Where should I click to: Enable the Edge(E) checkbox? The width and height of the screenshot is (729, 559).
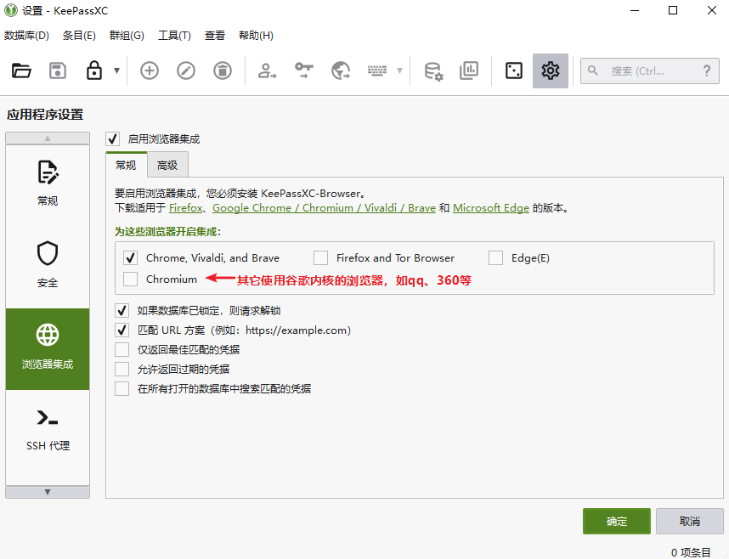[495, 257]
